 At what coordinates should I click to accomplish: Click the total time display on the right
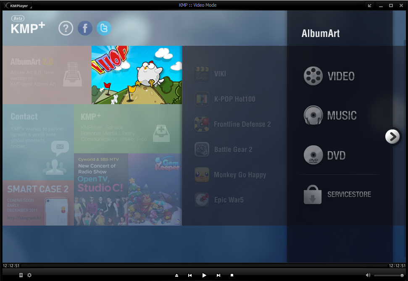point(397,265)
